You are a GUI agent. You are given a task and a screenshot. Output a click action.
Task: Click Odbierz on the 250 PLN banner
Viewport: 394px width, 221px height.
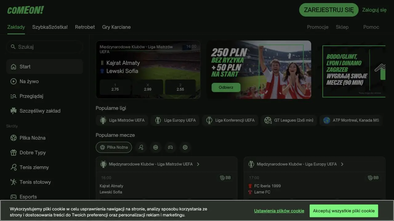tap(226, 87)
